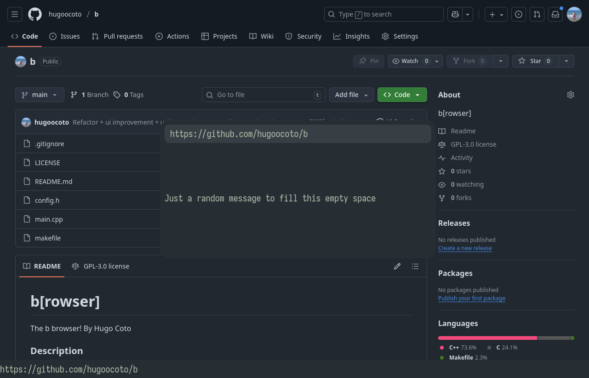Image resolution: width=589 pixels, height=378 pixels.
Task: Open the main.cpp file
Action: coord(49,219)
